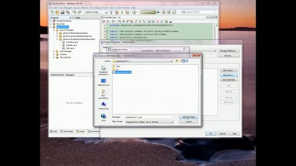The height and width of the screenshot is (166, 296).
Task: Click the Browse button in Project Properties
Action: [228, 56]
